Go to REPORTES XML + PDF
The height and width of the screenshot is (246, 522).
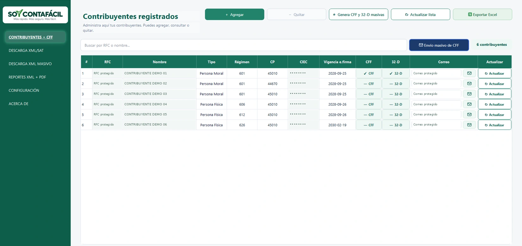click(27, 77)
